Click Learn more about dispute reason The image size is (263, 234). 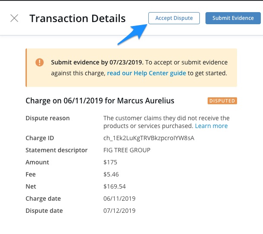point(211,126)
